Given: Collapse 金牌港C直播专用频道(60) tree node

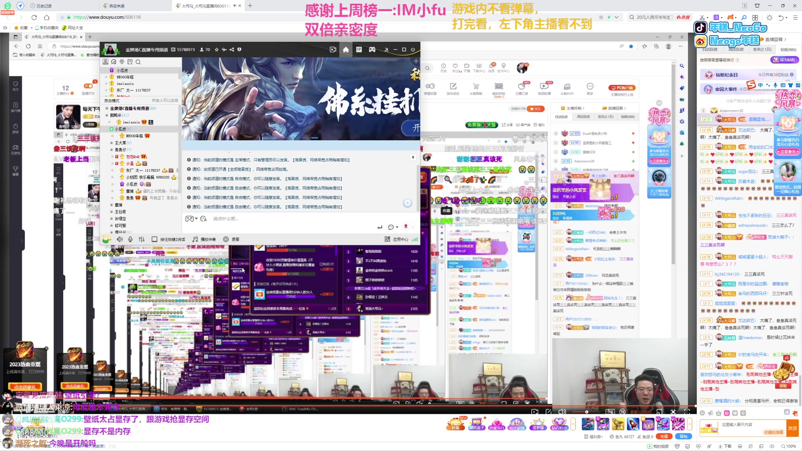Looking at the screenshot, I should (x=107, y=109).
